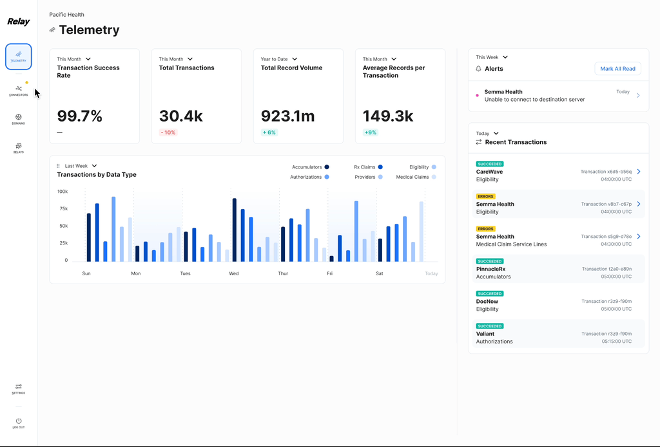Open CareWave transaction x6d5-b56q

coord(639,172)
